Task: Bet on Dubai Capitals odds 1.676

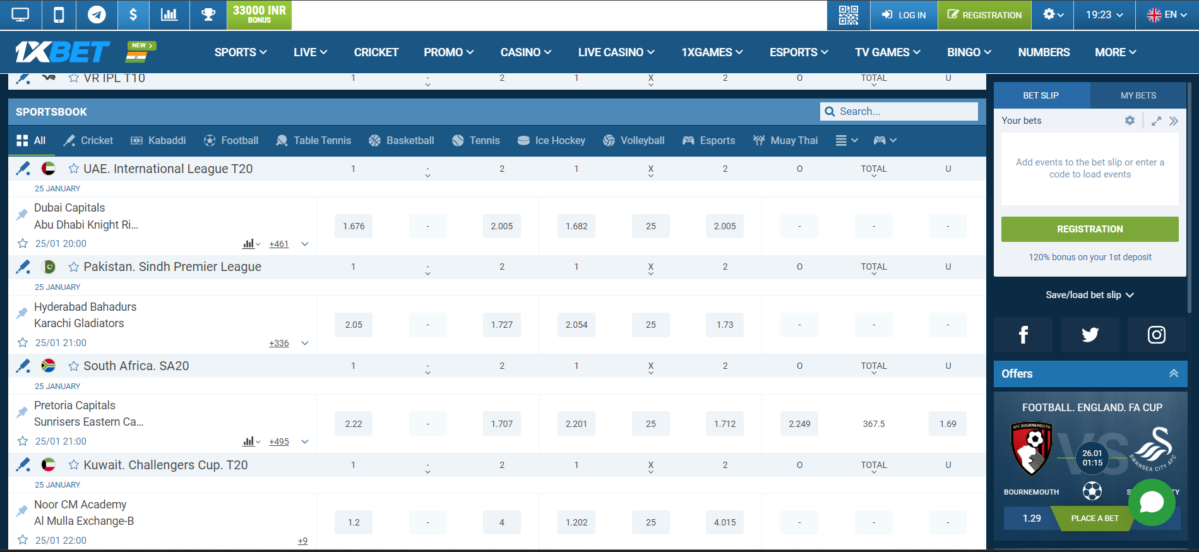Action: tap(354, 226)
